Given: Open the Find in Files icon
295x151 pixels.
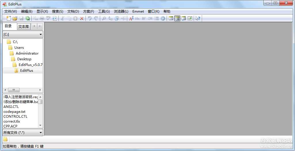Looking at the screenshot, I should [x=117, y=18].
